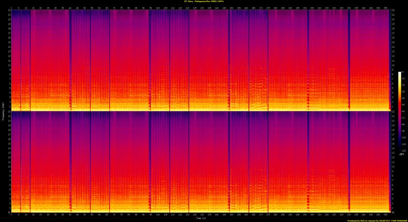This screenshot has height=222, width=408.
Task: Click the spectrogram title text at top
Action: point(204,2)
